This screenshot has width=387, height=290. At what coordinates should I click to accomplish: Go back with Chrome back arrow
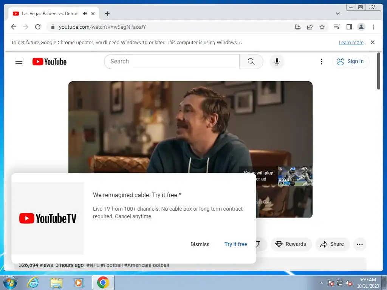(14, 27)
